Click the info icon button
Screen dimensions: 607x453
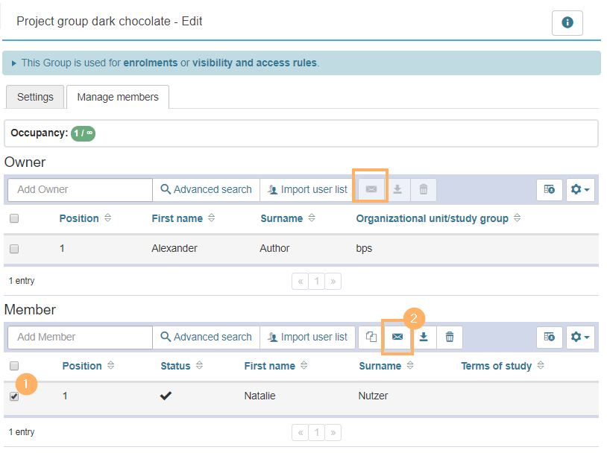567,23
